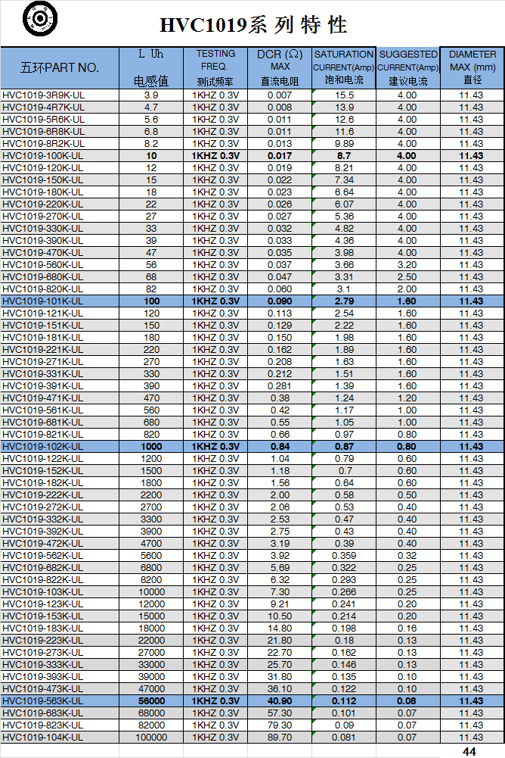Screen dimensions: 505x758
Task: Select DCR value 40.90
Action: click(x=280, y=701)
